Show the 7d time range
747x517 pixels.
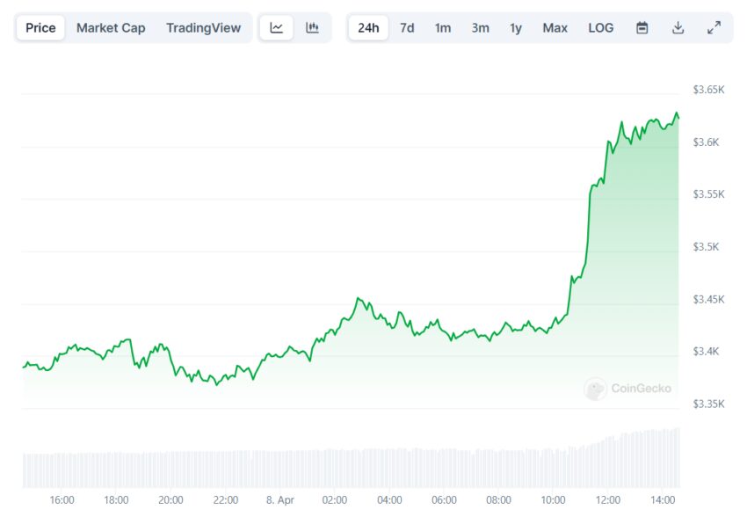click(x=407, y=27)
